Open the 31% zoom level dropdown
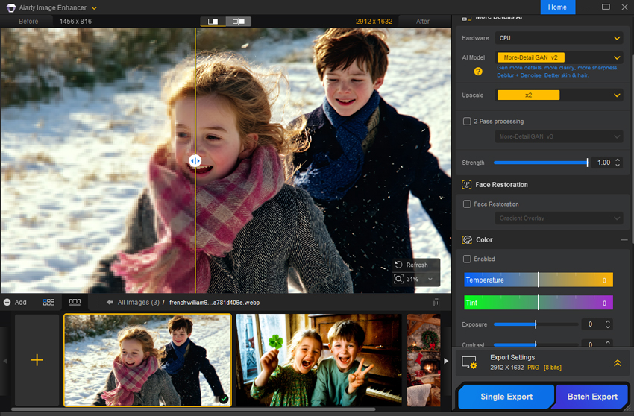Image resolution: width=634 pixels, height=416 pixels. [430, 279]
